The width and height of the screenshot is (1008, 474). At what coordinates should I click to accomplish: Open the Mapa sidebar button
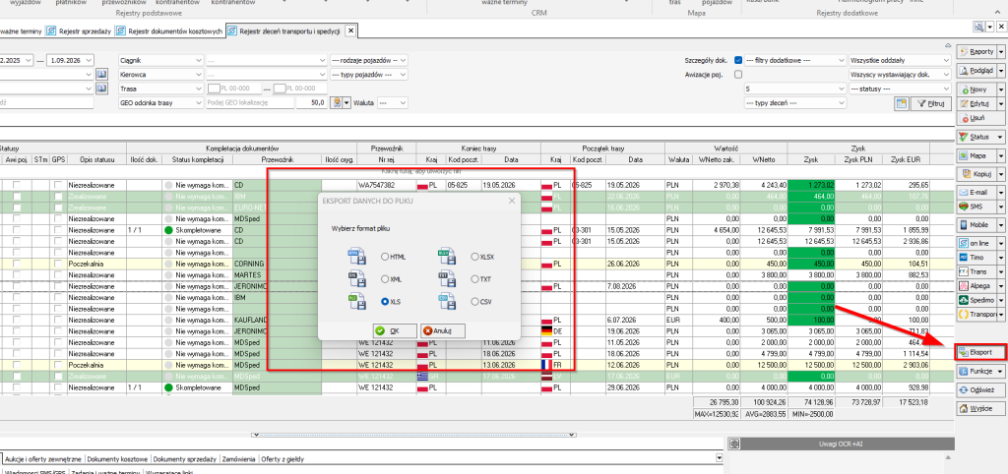[x=976, y=155]
